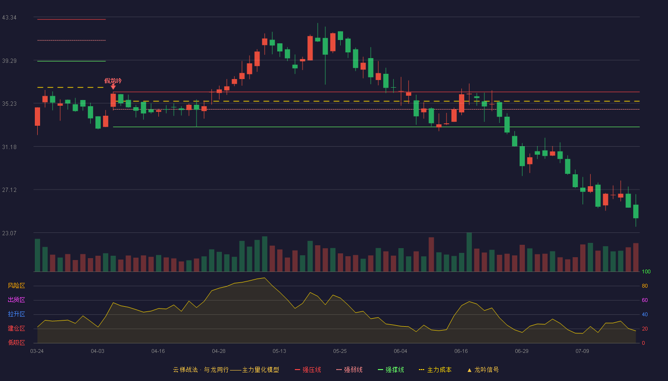Click the tallest volume bar near 06-16

[x=469, y=252]
